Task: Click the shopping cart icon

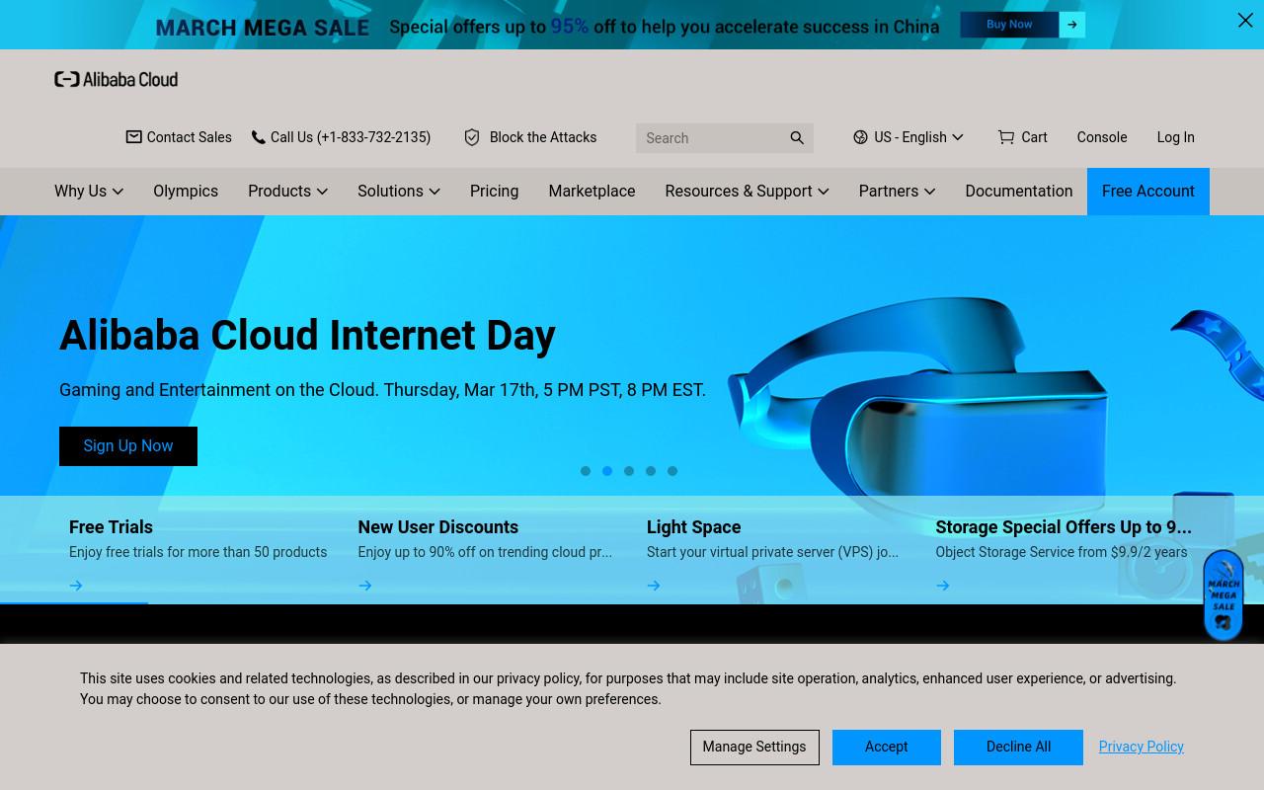Action: pyautogui.click(x=1006, y=137)
